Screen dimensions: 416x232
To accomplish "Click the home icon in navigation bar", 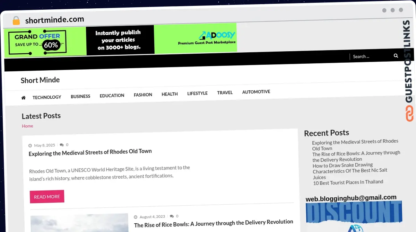I will (23, 98).
